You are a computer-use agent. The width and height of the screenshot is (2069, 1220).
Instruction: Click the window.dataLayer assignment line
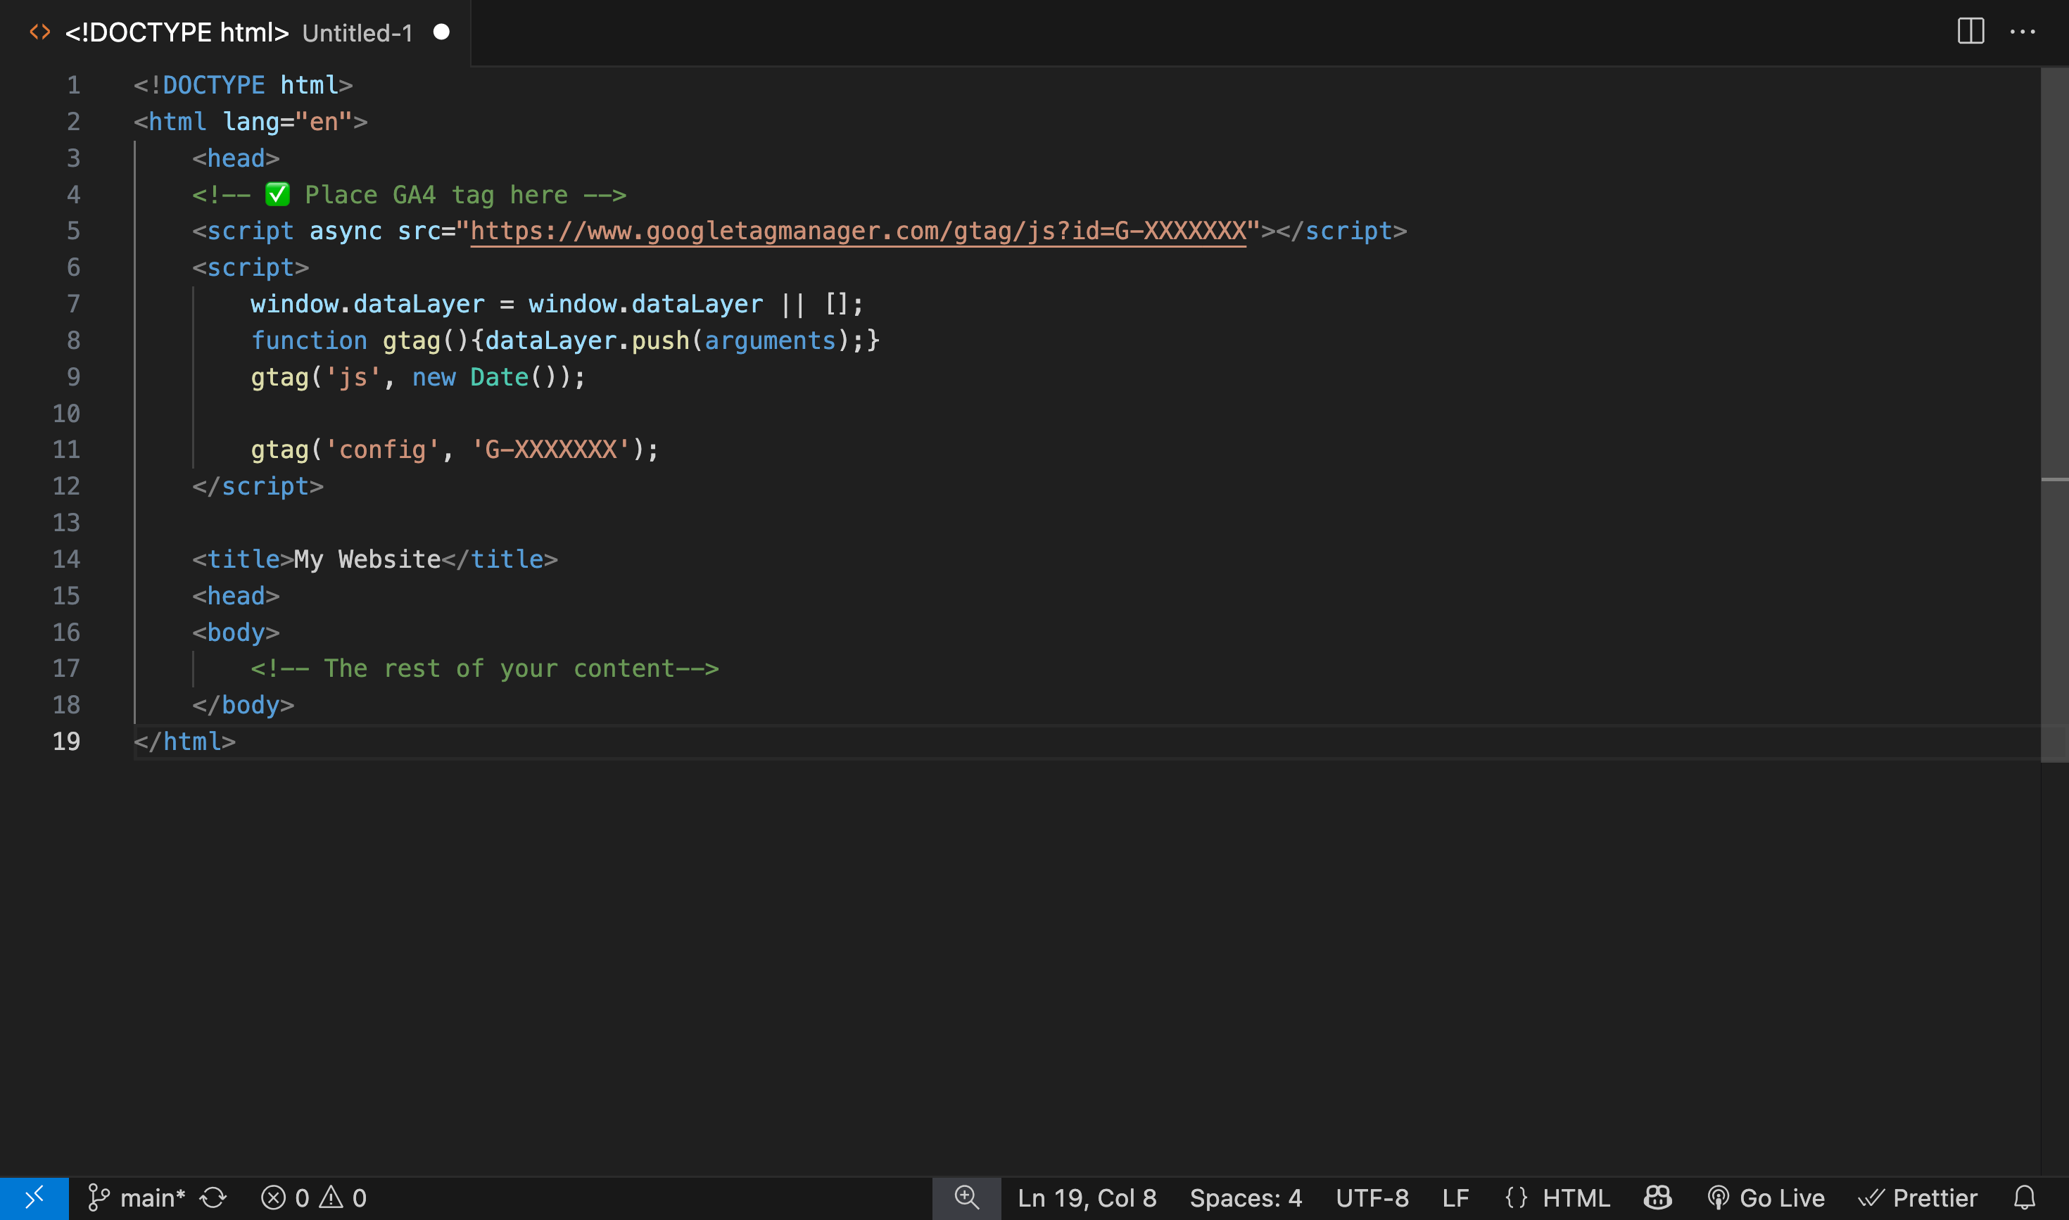tap(557, 304)
